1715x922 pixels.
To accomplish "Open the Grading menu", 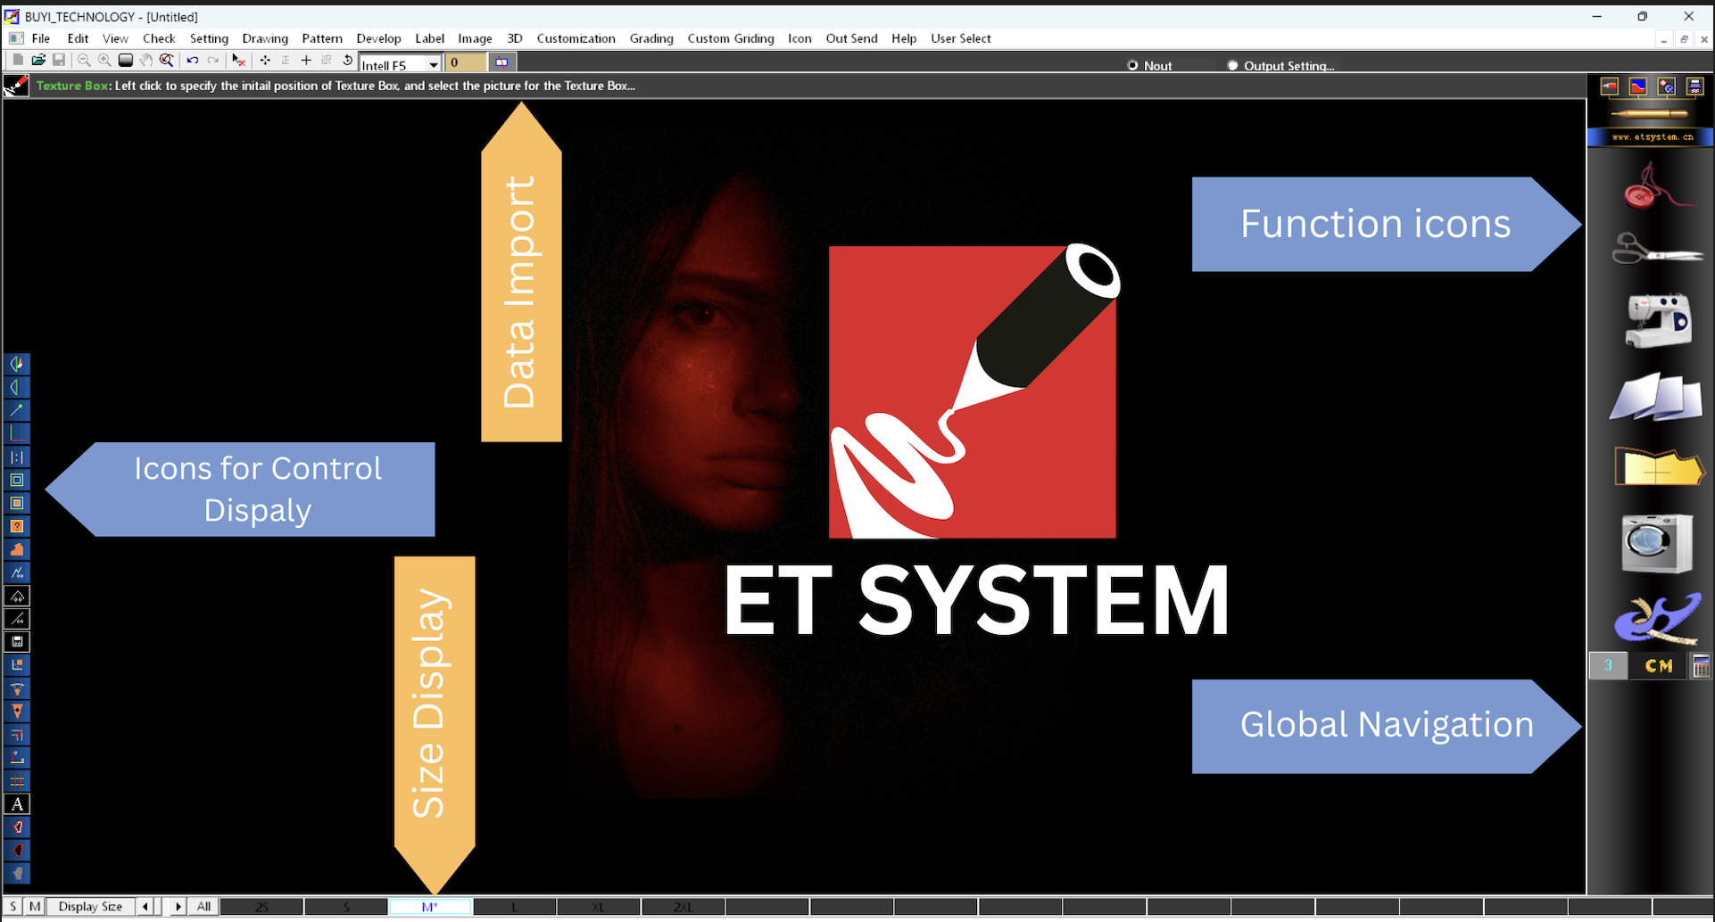I will click(x=650, y=38).
